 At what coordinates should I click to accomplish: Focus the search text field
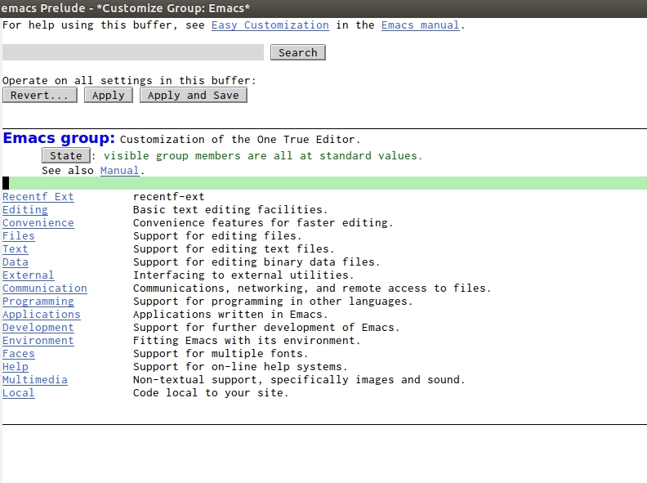pos(133,52)
